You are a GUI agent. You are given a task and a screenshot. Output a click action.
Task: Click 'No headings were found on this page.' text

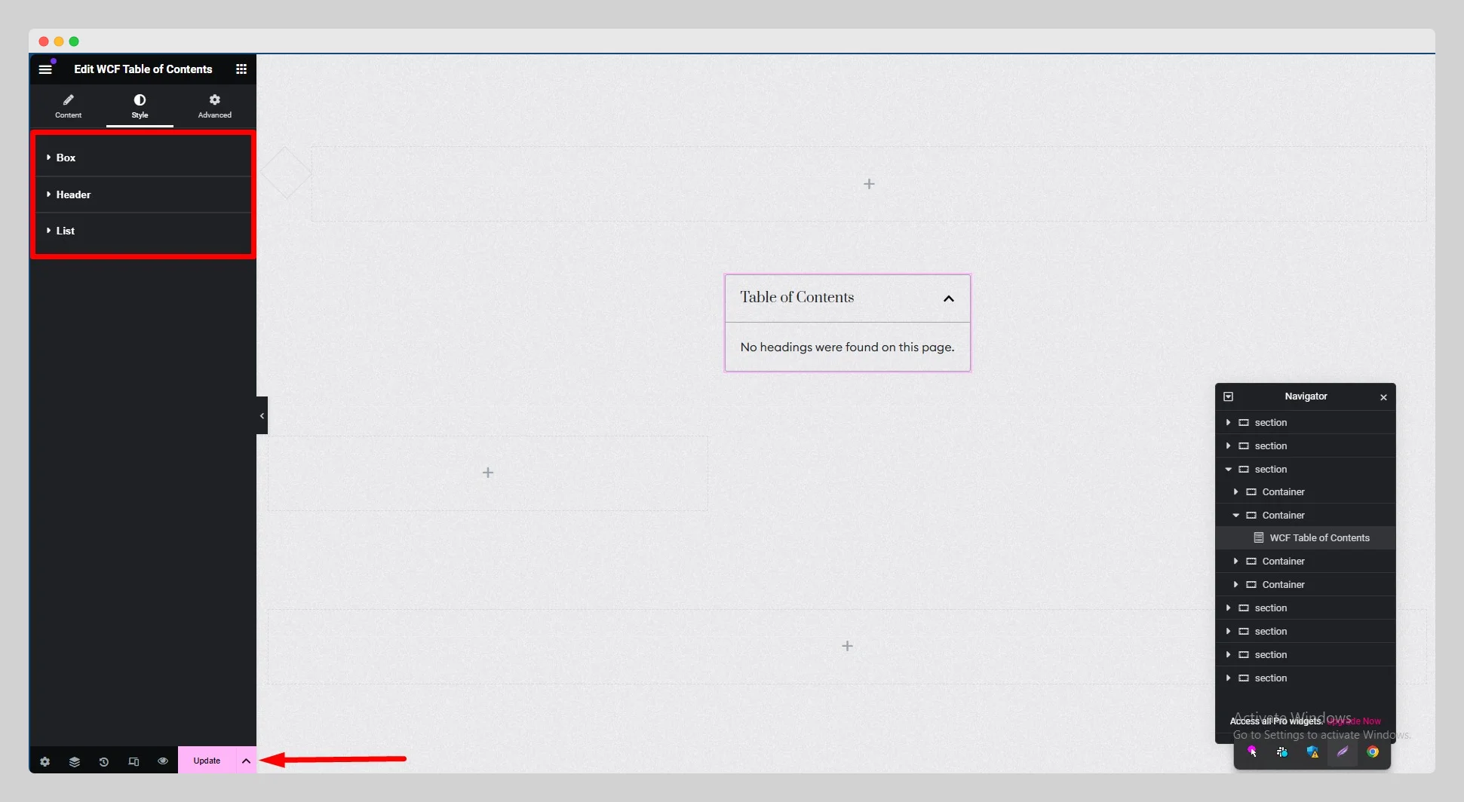(847, 347)
